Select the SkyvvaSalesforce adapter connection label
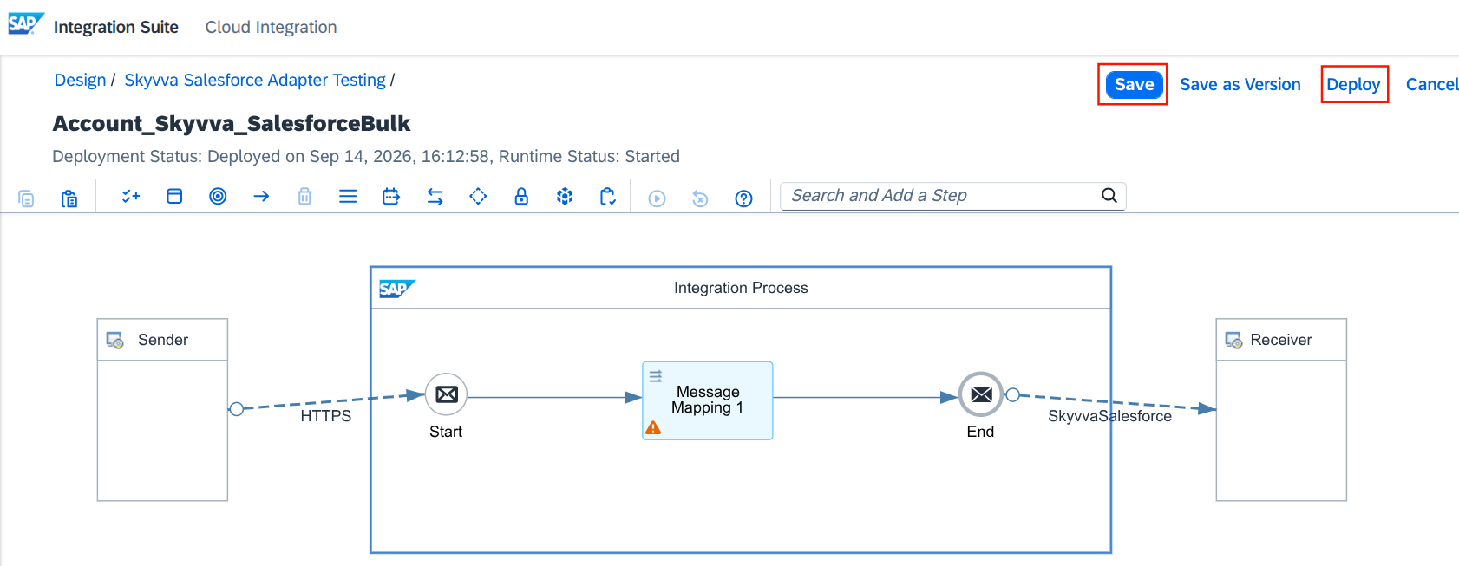 [x=1109, y=416]
